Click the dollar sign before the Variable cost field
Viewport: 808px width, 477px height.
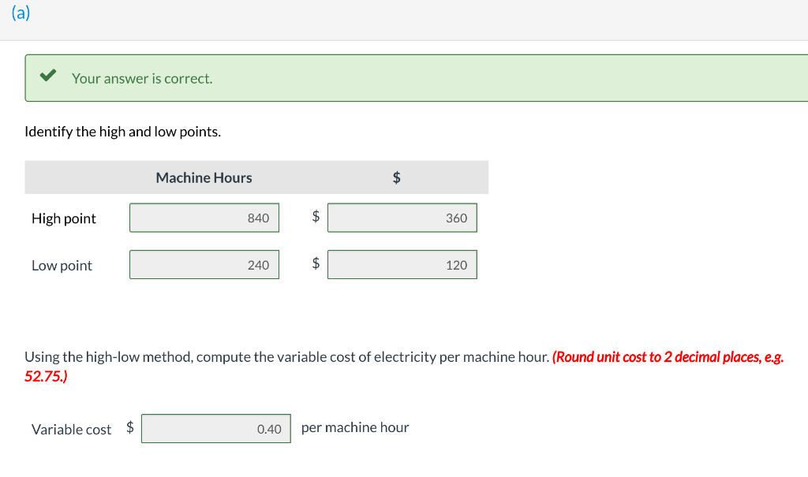(x=130, y=427)
